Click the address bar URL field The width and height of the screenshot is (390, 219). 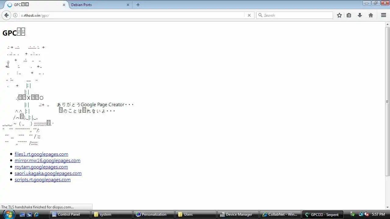coord(132,15)
